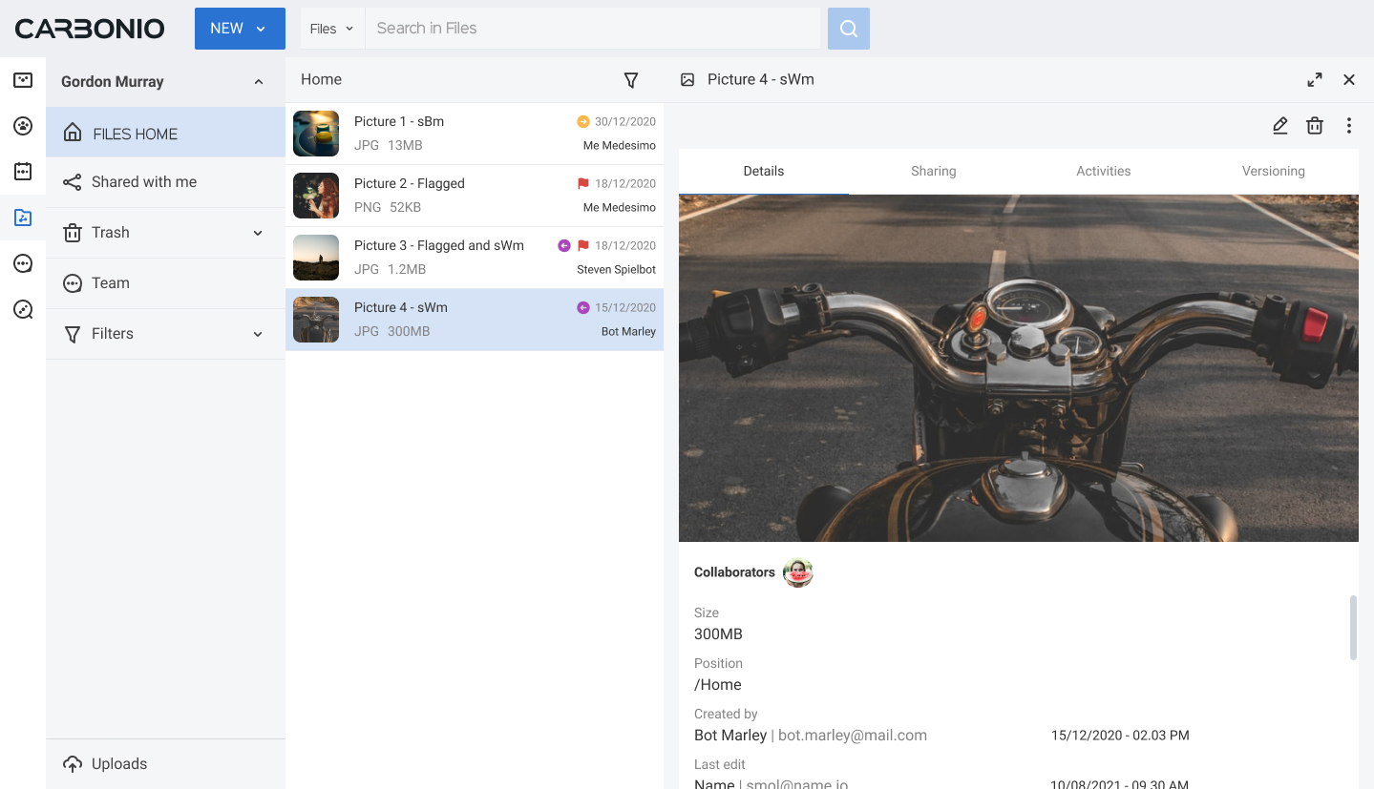The width and height of the screenshot is (1374, 789).
Task: Collapse the Gordon Murray account section
Action: pos(257,81)
